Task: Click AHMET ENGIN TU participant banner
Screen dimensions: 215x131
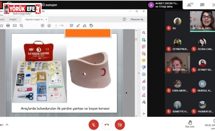Action: 165,5
